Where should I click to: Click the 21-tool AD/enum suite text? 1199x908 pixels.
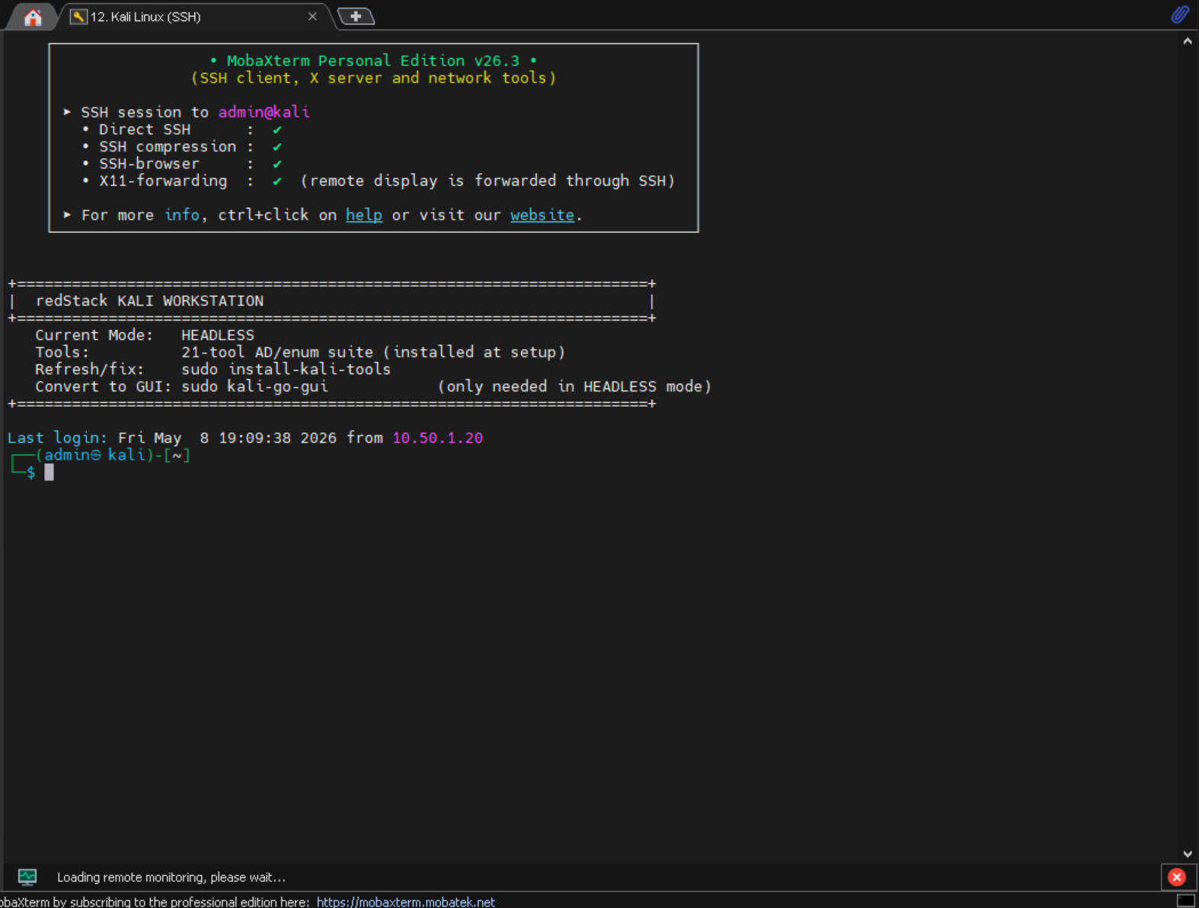point(277,352)
